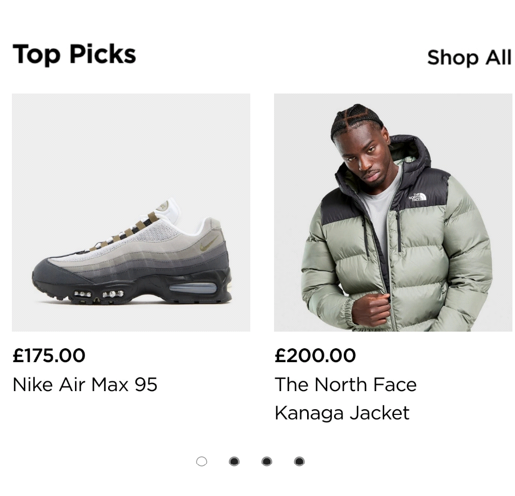Select the £200.00 price label
Viewport: 515px width, 496px height.
(x=315, y=355)
